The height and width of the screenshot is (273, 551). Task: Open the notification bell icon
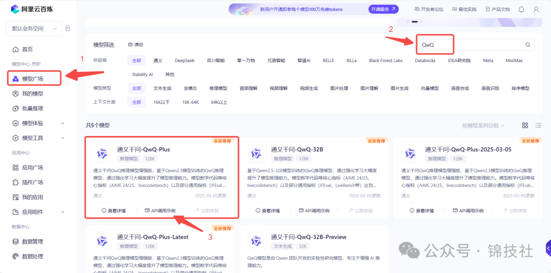[x=521, y=9]
